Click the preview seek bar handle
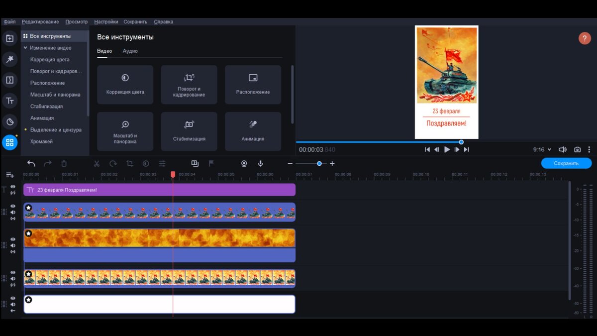Viewport: 597px width, 336px height. (461, 142)
